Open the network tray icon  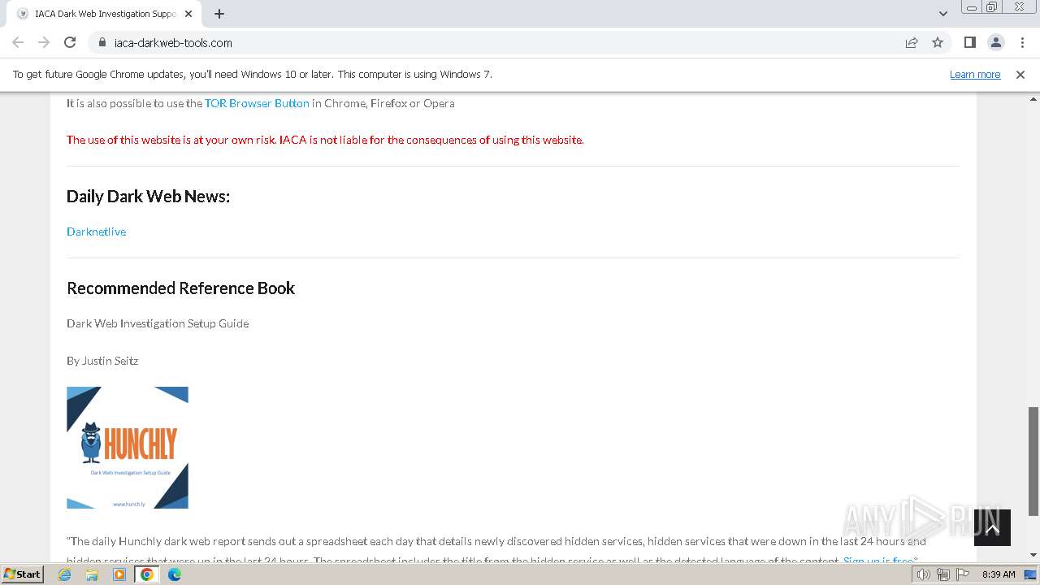pos(943,574)
